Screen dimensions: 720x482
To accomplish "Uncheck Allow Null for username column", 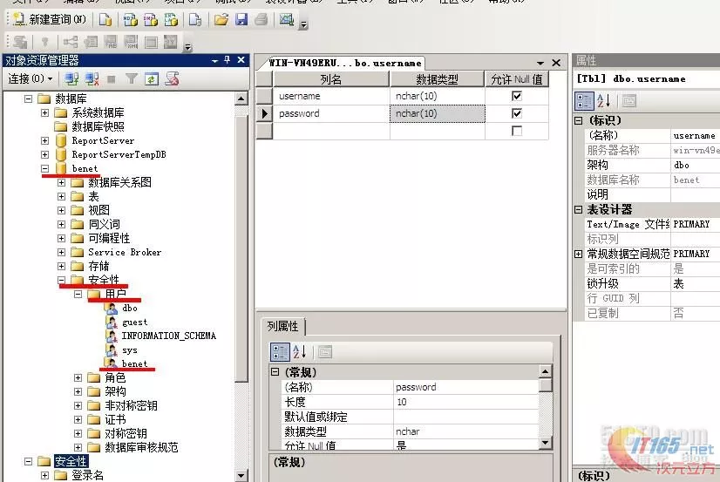I will pos(517,96).
